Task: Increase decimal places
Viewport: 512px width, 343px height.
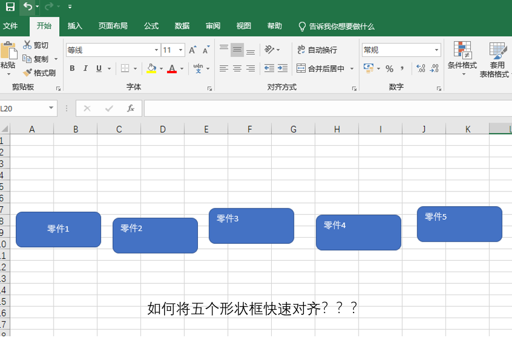Action: click(421, 68)
